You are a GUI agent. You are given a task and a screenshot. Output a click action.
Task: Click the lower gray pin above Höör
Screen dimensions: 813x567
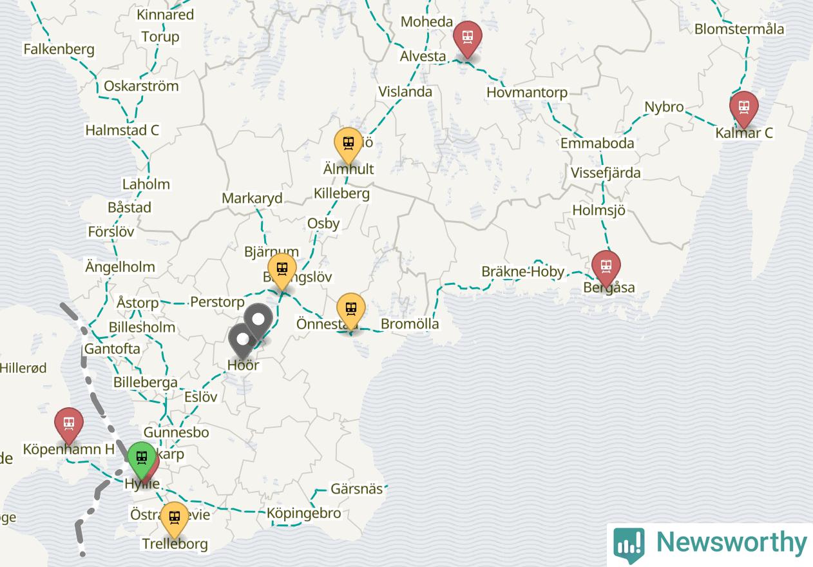tap(243, 341)
